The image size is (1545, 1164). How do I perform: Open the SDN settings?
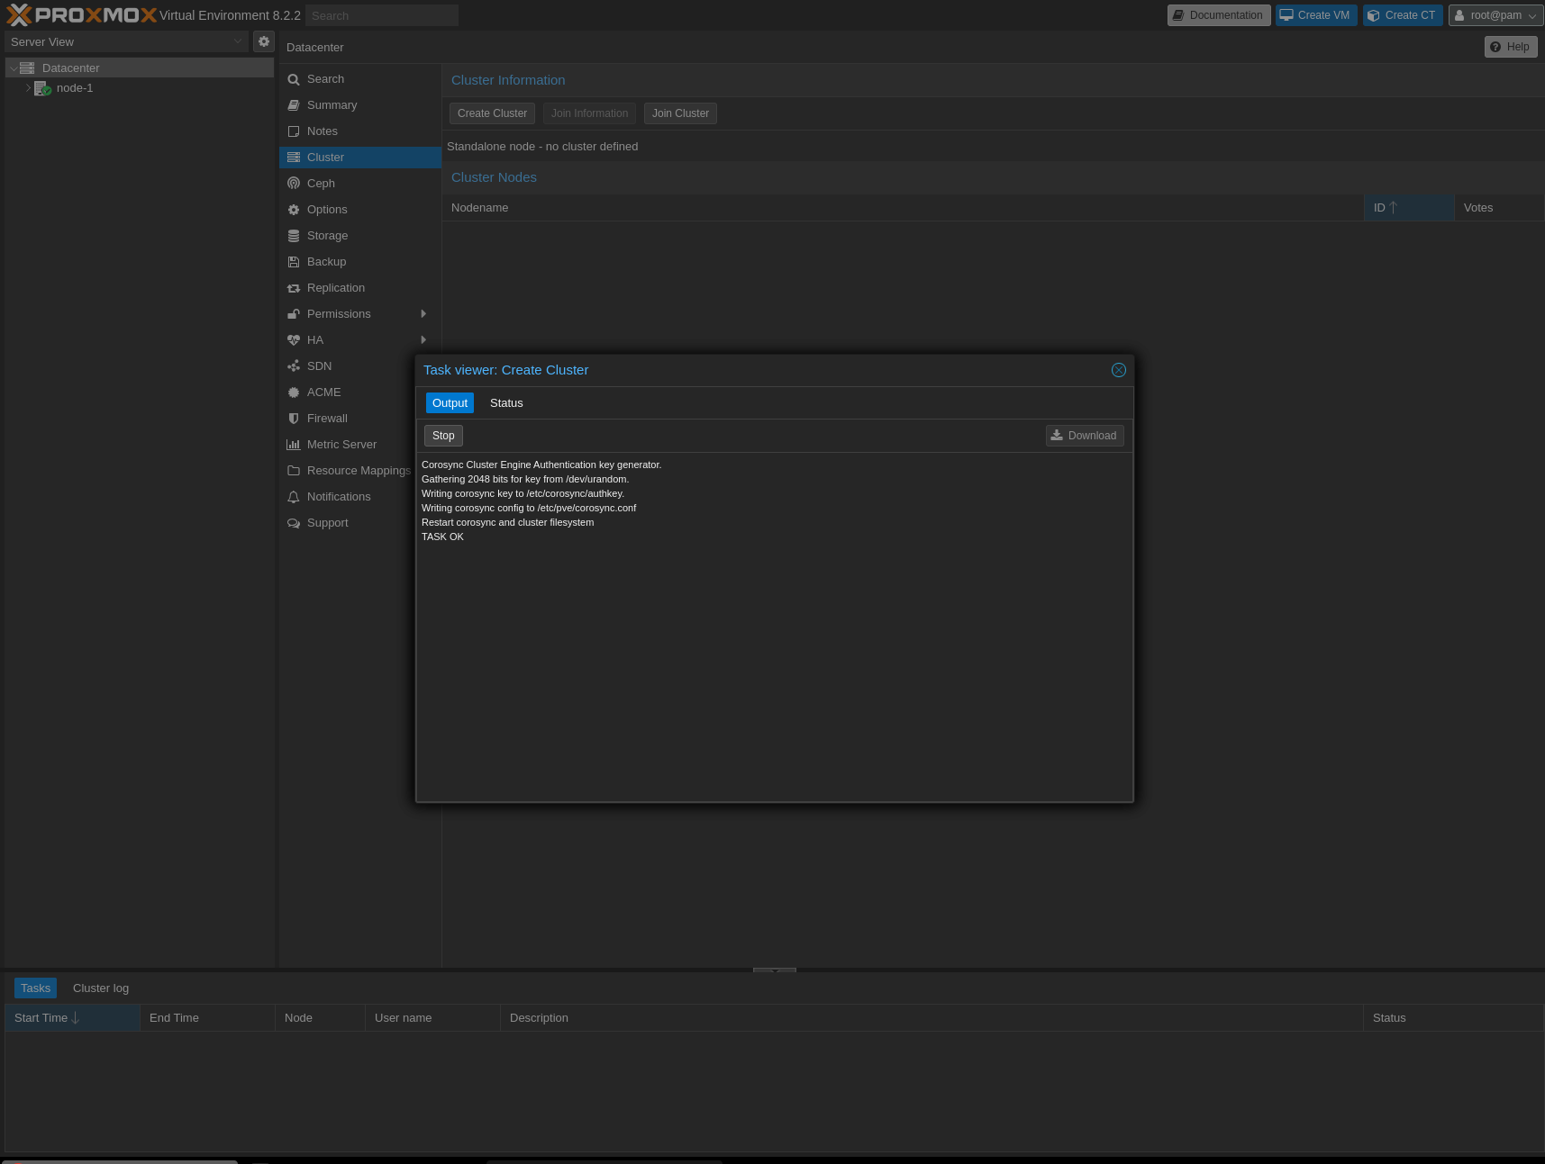pyautogui.click(x=319, y=365)
